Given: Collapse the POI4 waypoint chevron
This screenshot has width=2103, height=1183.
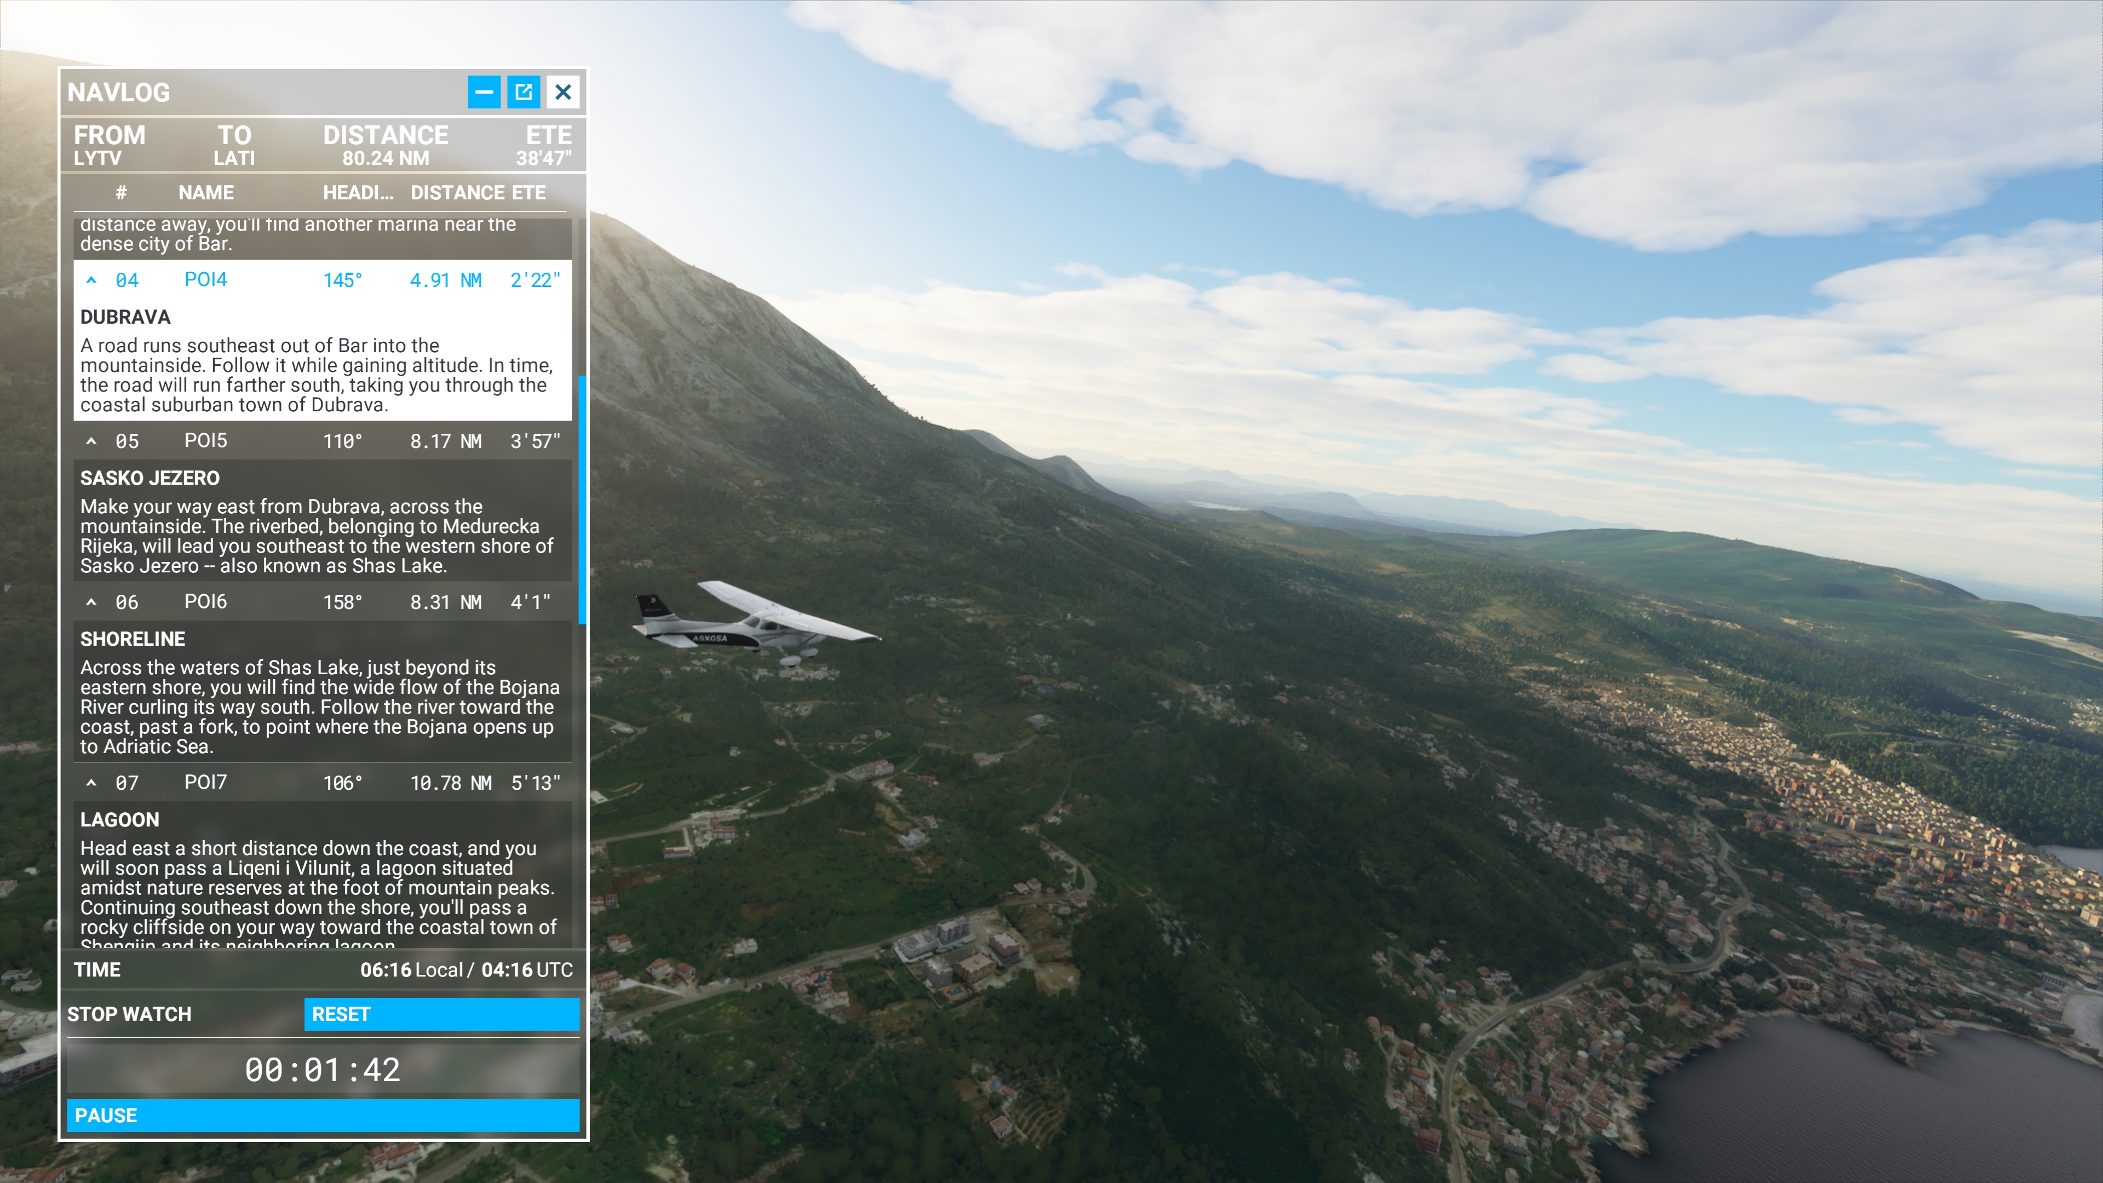Looking at the screenshot, I should (x=91, y=280).
